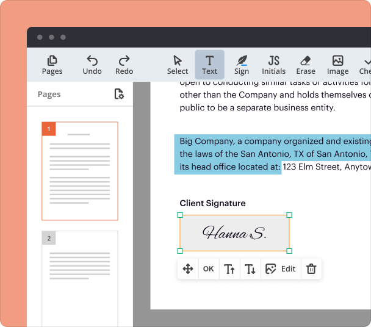Insert an Image from toolbar
The image size is (371, 327).
click(337, 65)
